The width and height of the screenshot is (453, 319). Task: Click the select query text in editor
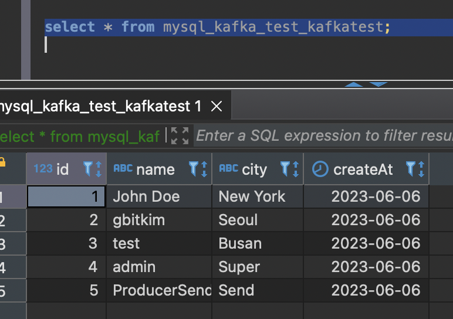click(x=217, y=27)
